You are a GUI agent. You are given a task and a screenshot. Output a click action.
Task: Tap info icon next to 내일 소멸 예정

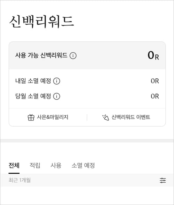[57, 81]
